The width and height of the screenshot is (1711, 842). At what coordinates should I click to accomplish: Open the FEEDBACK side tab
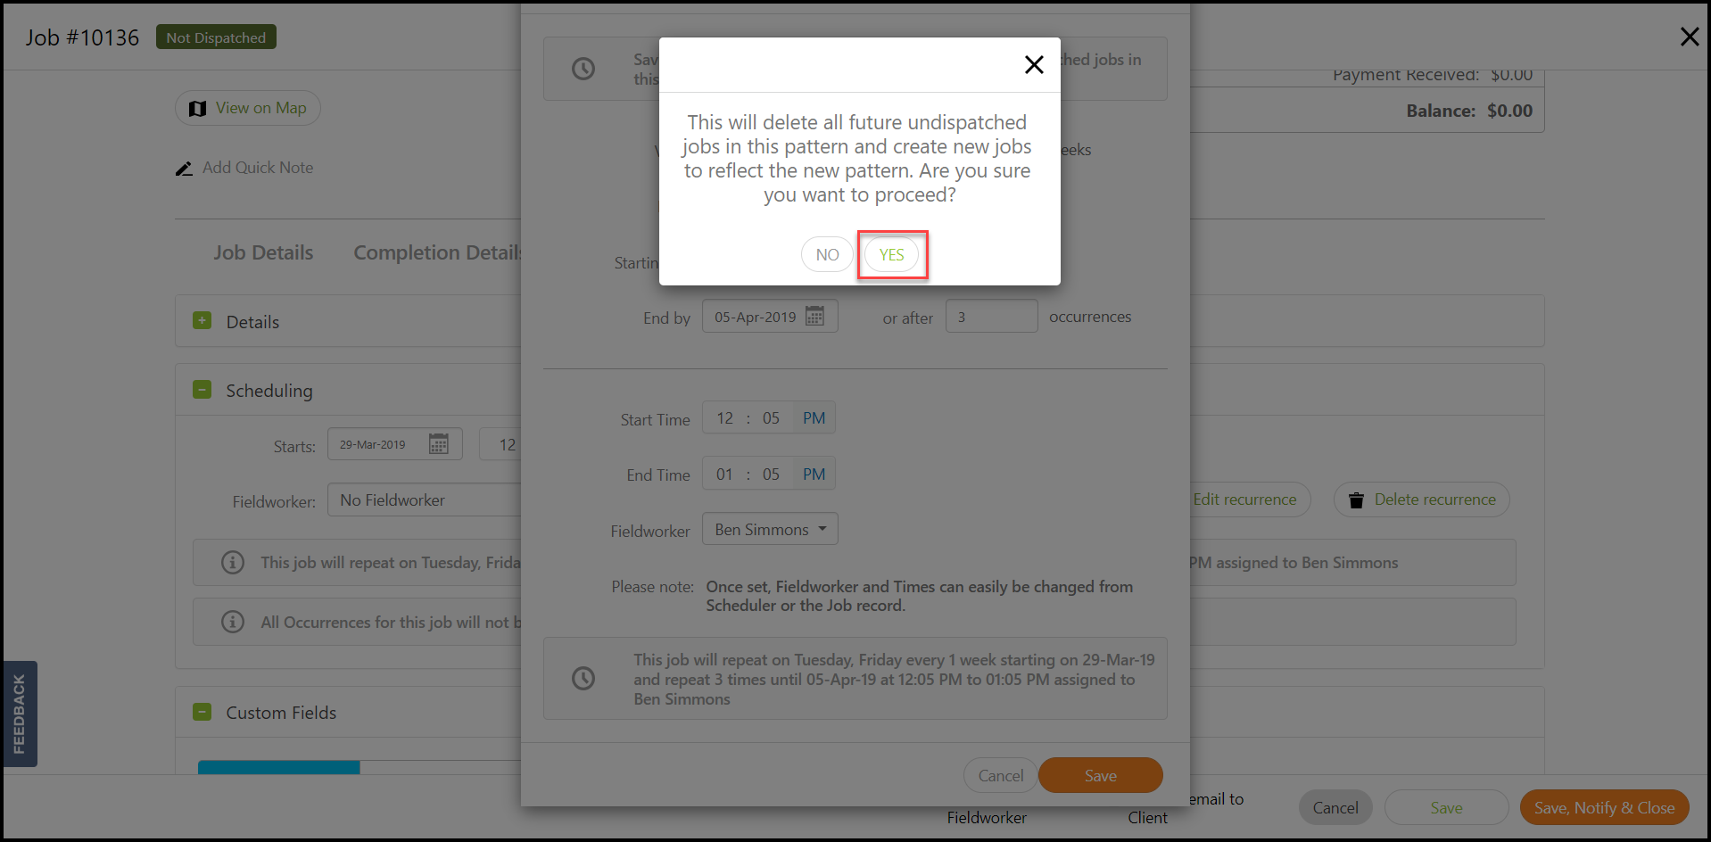20,714
